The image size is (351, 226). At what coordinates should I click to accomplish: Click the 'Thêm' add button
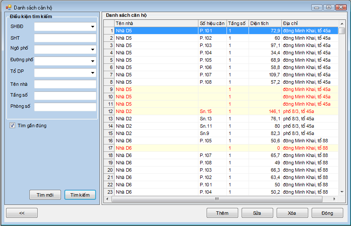222,213
